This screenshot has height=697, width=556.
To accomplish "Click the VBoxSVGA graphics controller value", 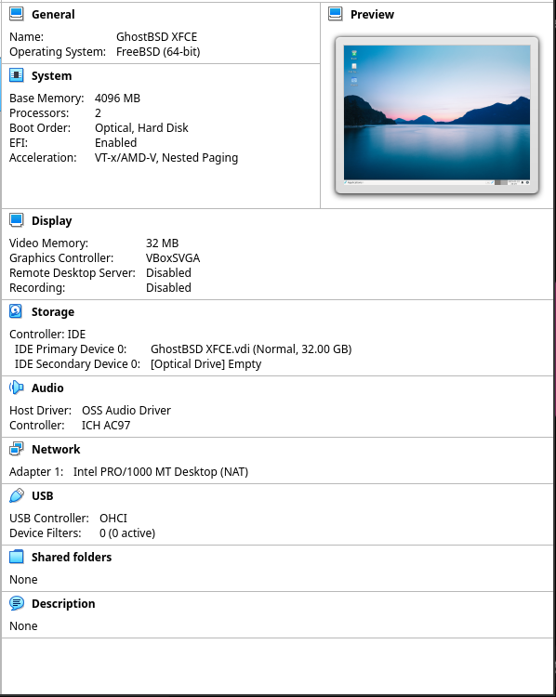I will click(173, 258).
